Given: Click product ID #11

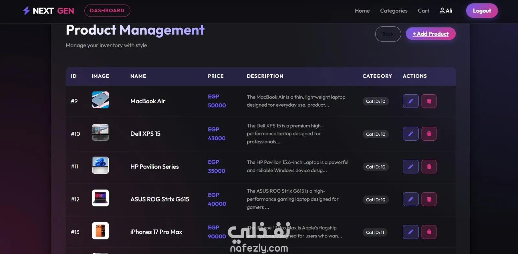Looking at the screenshot, I should pyautogui.click(x=75, y=167).
